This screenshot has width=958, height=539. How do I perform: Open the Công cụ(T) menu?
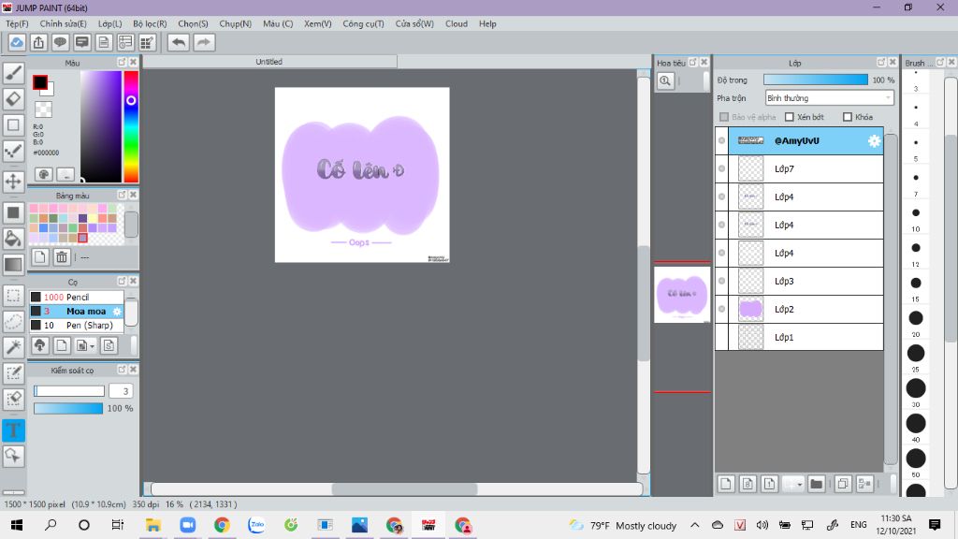(364, 23)
